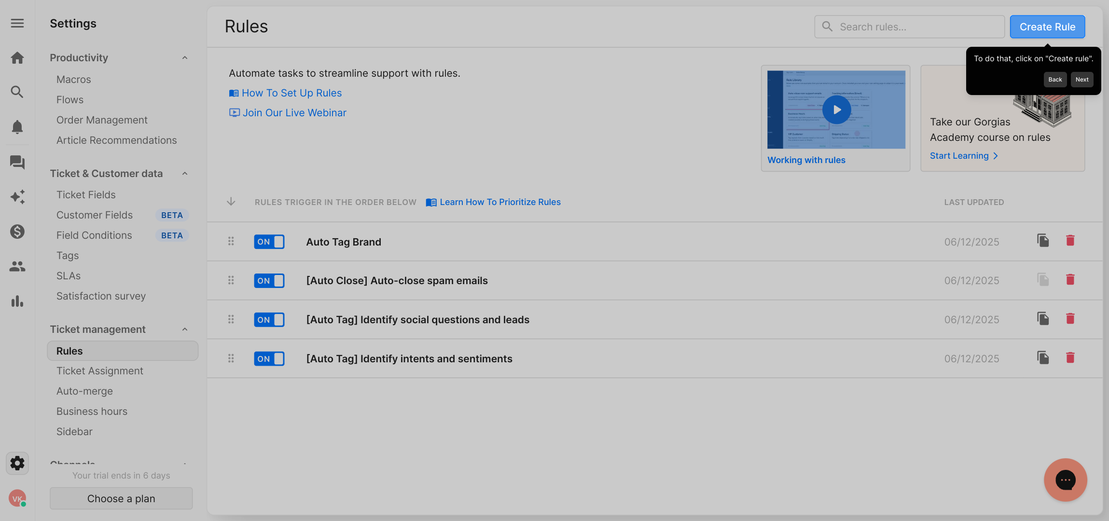This screenshot has width=1109, height=521.
Task: Click the Create Rule button
Action: 1047,27
